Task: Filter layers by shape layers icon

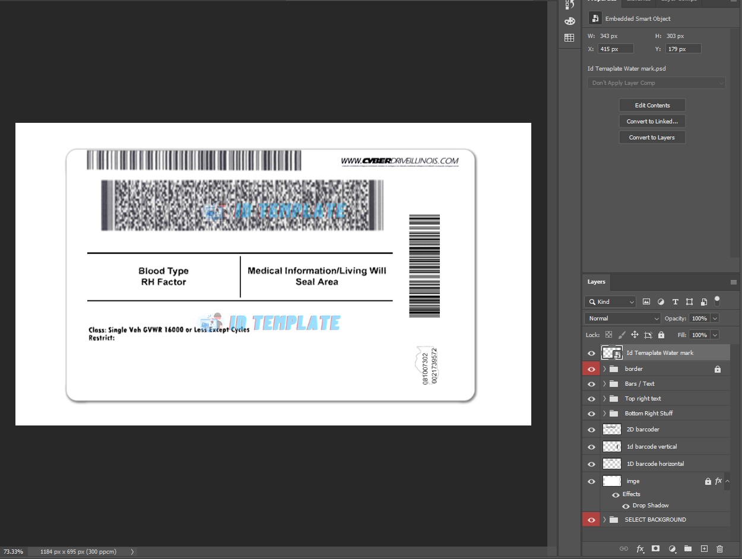Action: (689, 301)
